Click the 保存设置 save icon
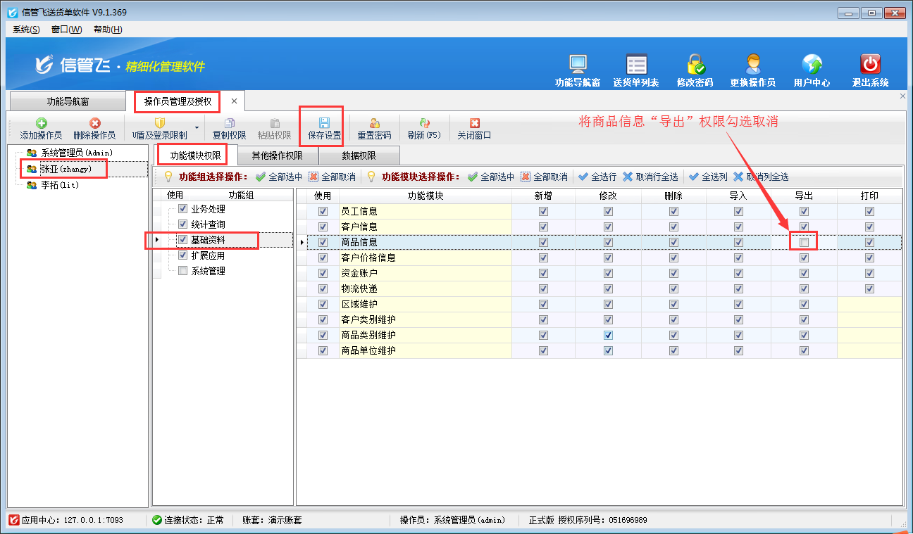Screen dimensions: 913x534 coord(324,122)
